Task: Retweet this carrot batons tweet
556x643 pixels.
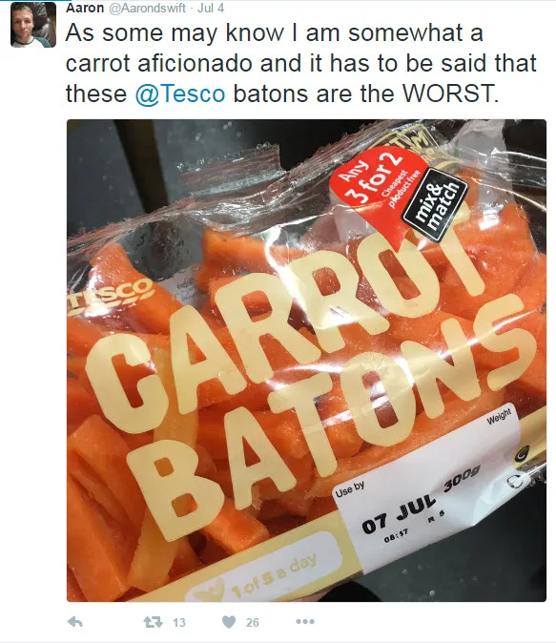Action: [x=153, y=622]
